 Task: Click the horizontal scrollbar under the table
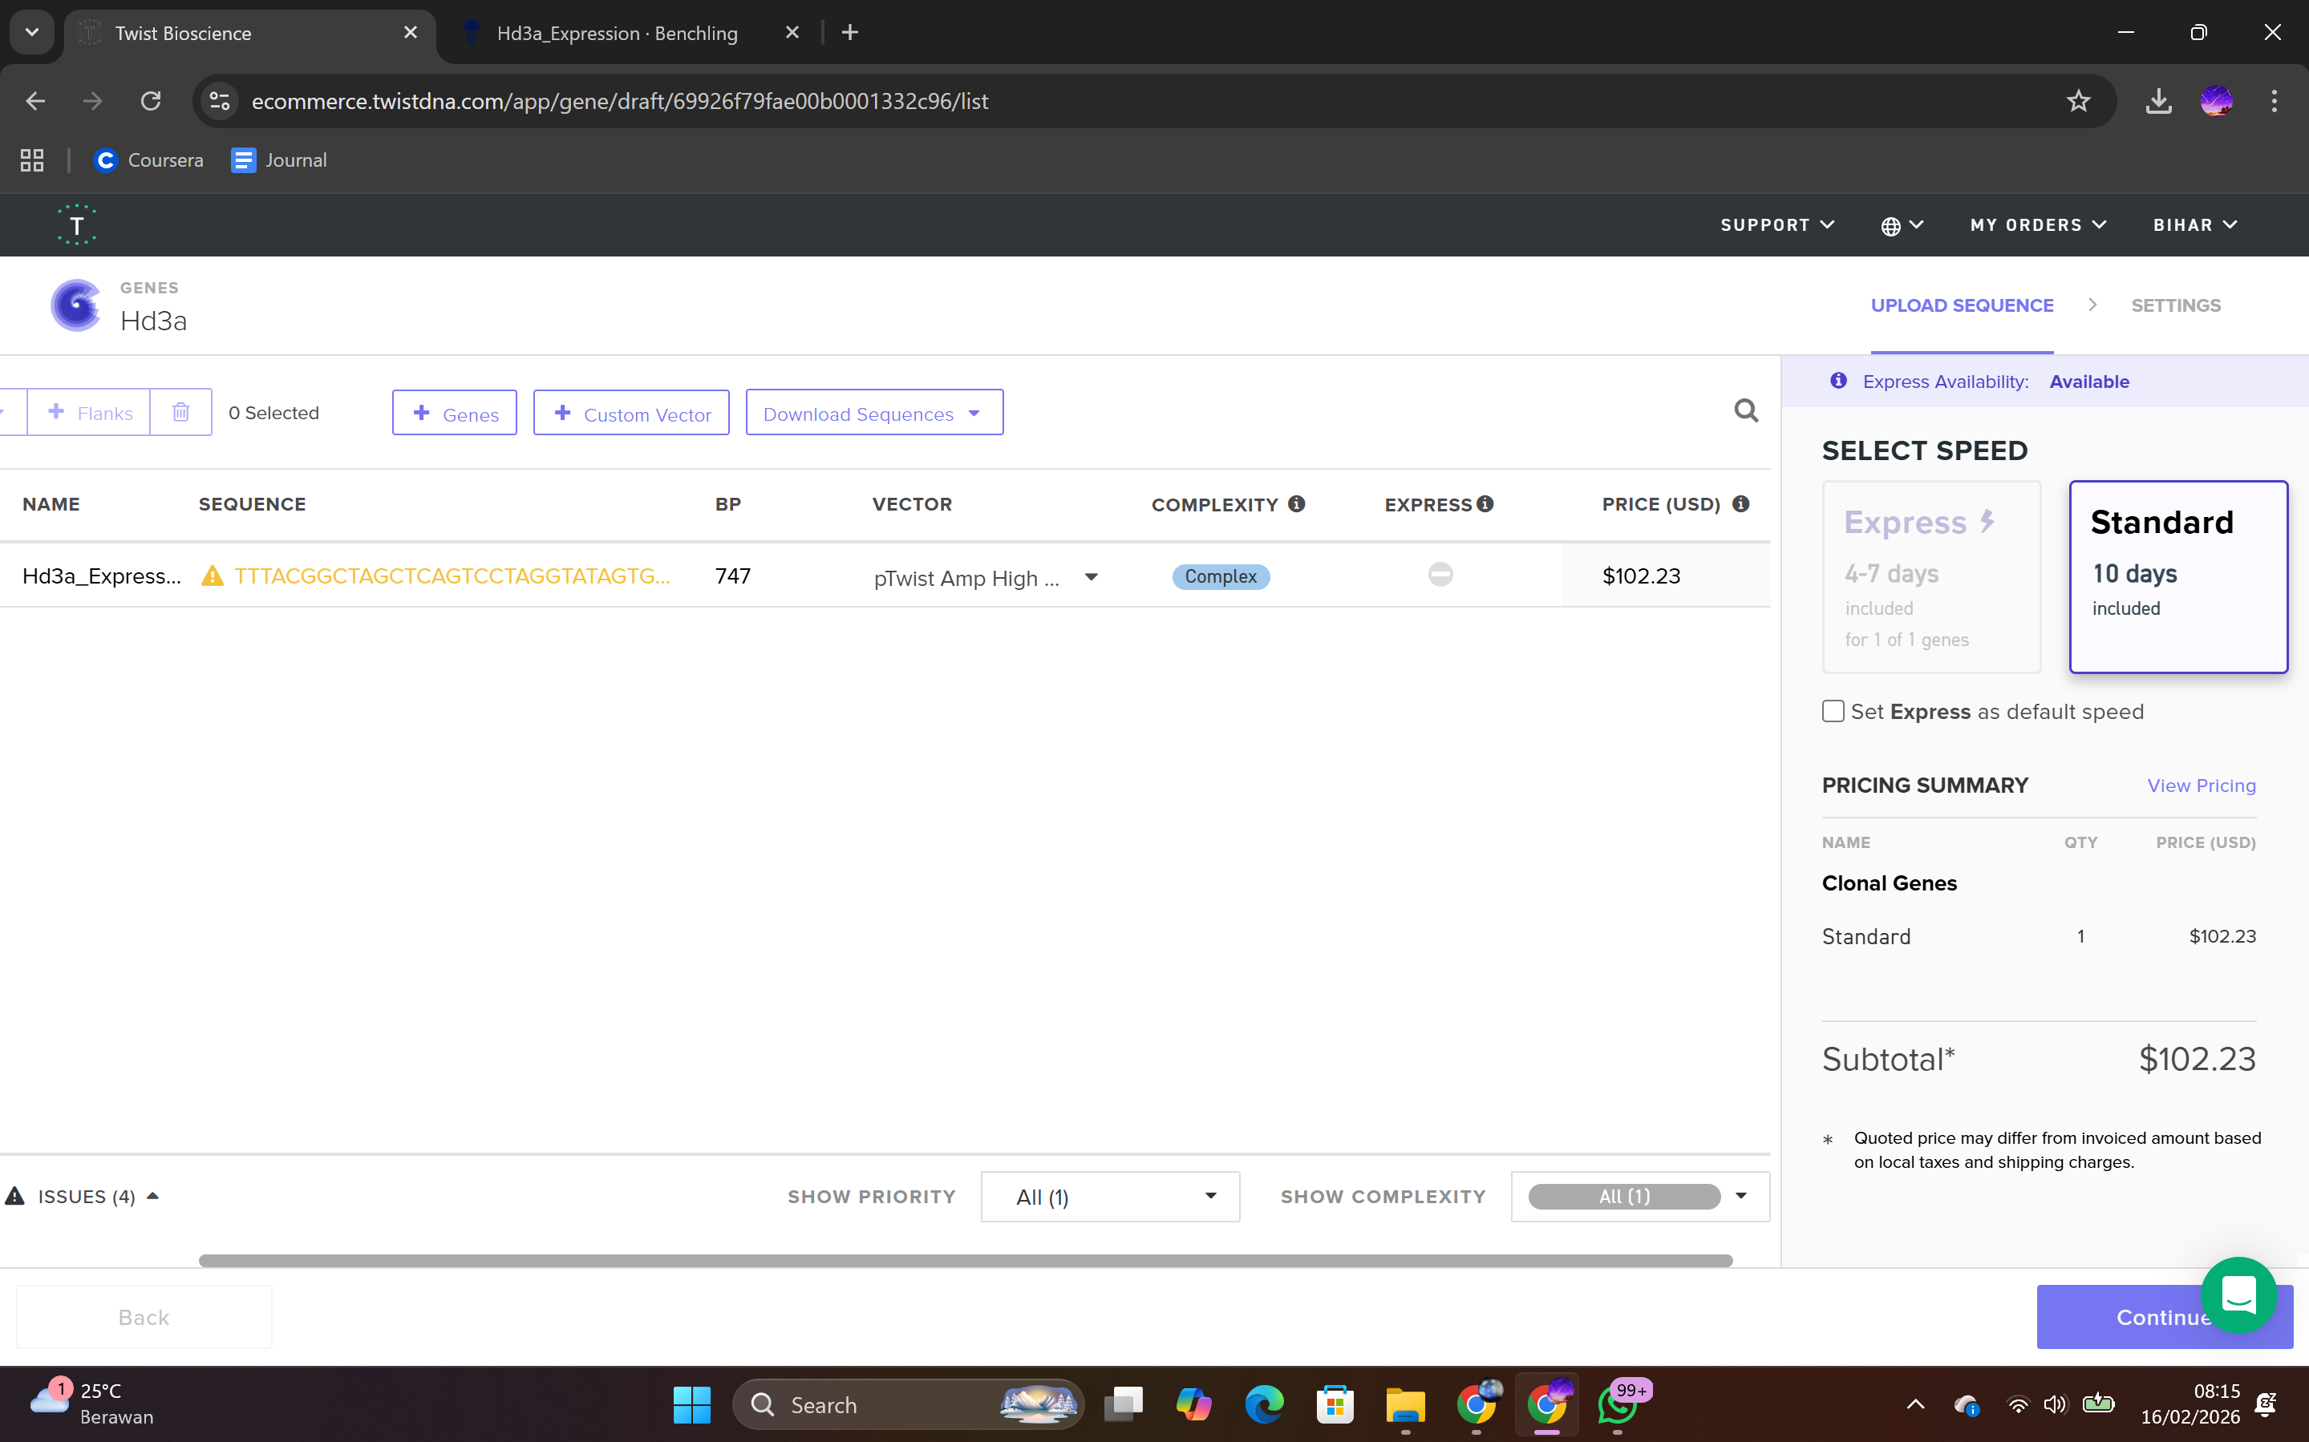tap(964, 1261)
